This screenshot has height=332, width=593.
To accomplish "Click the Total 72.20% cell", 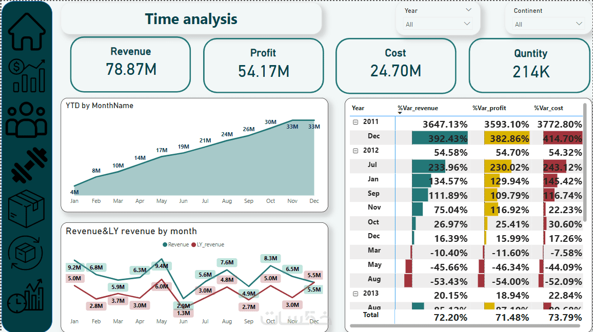I will click(x=450, y=317).
